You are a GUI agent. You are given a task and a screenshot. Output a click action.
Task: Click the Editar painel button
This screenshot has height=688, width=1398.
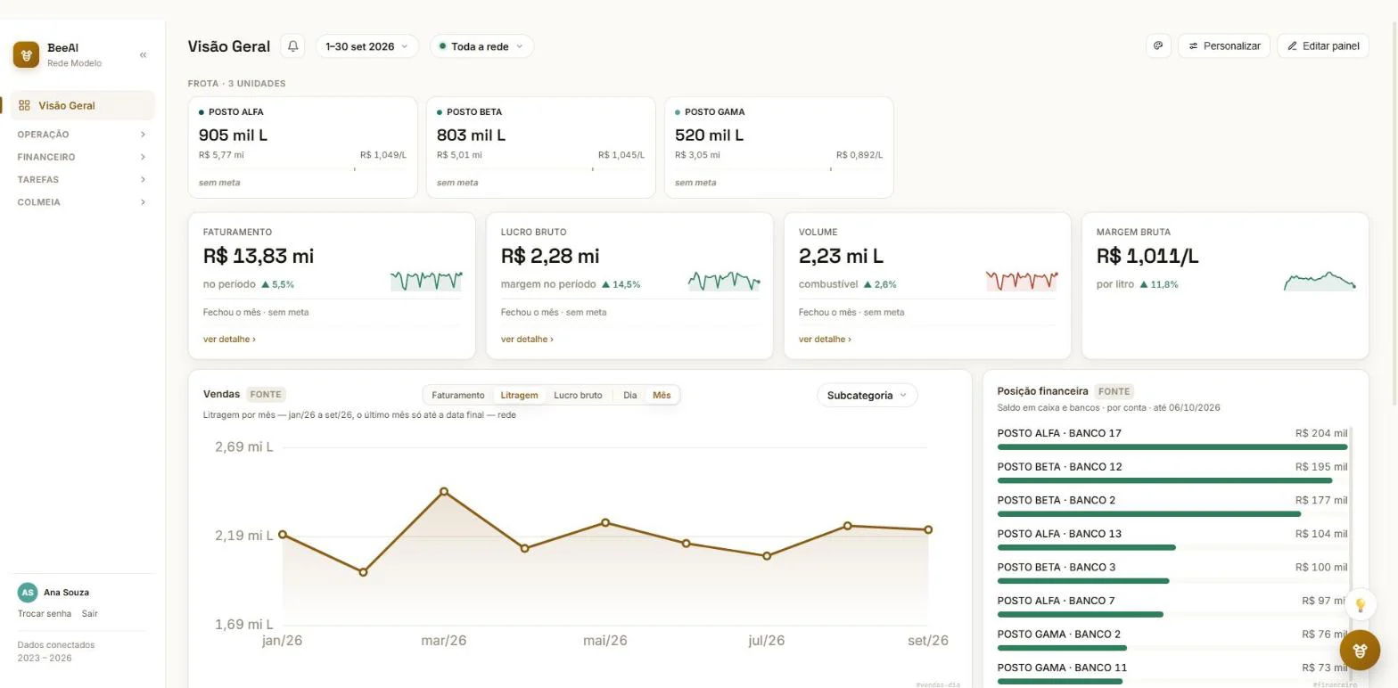tap(1323, 45)
